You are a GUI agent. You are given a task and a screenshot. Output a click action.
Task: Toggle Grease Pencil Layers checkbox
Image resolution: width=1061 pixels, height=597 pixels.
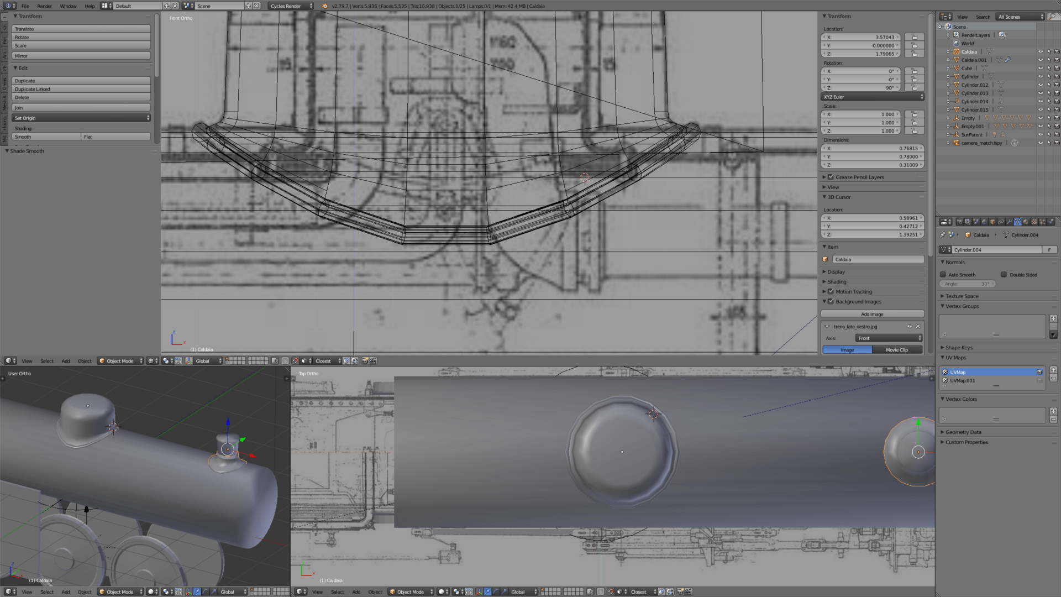pyautogui.click(x=831, y=177)
